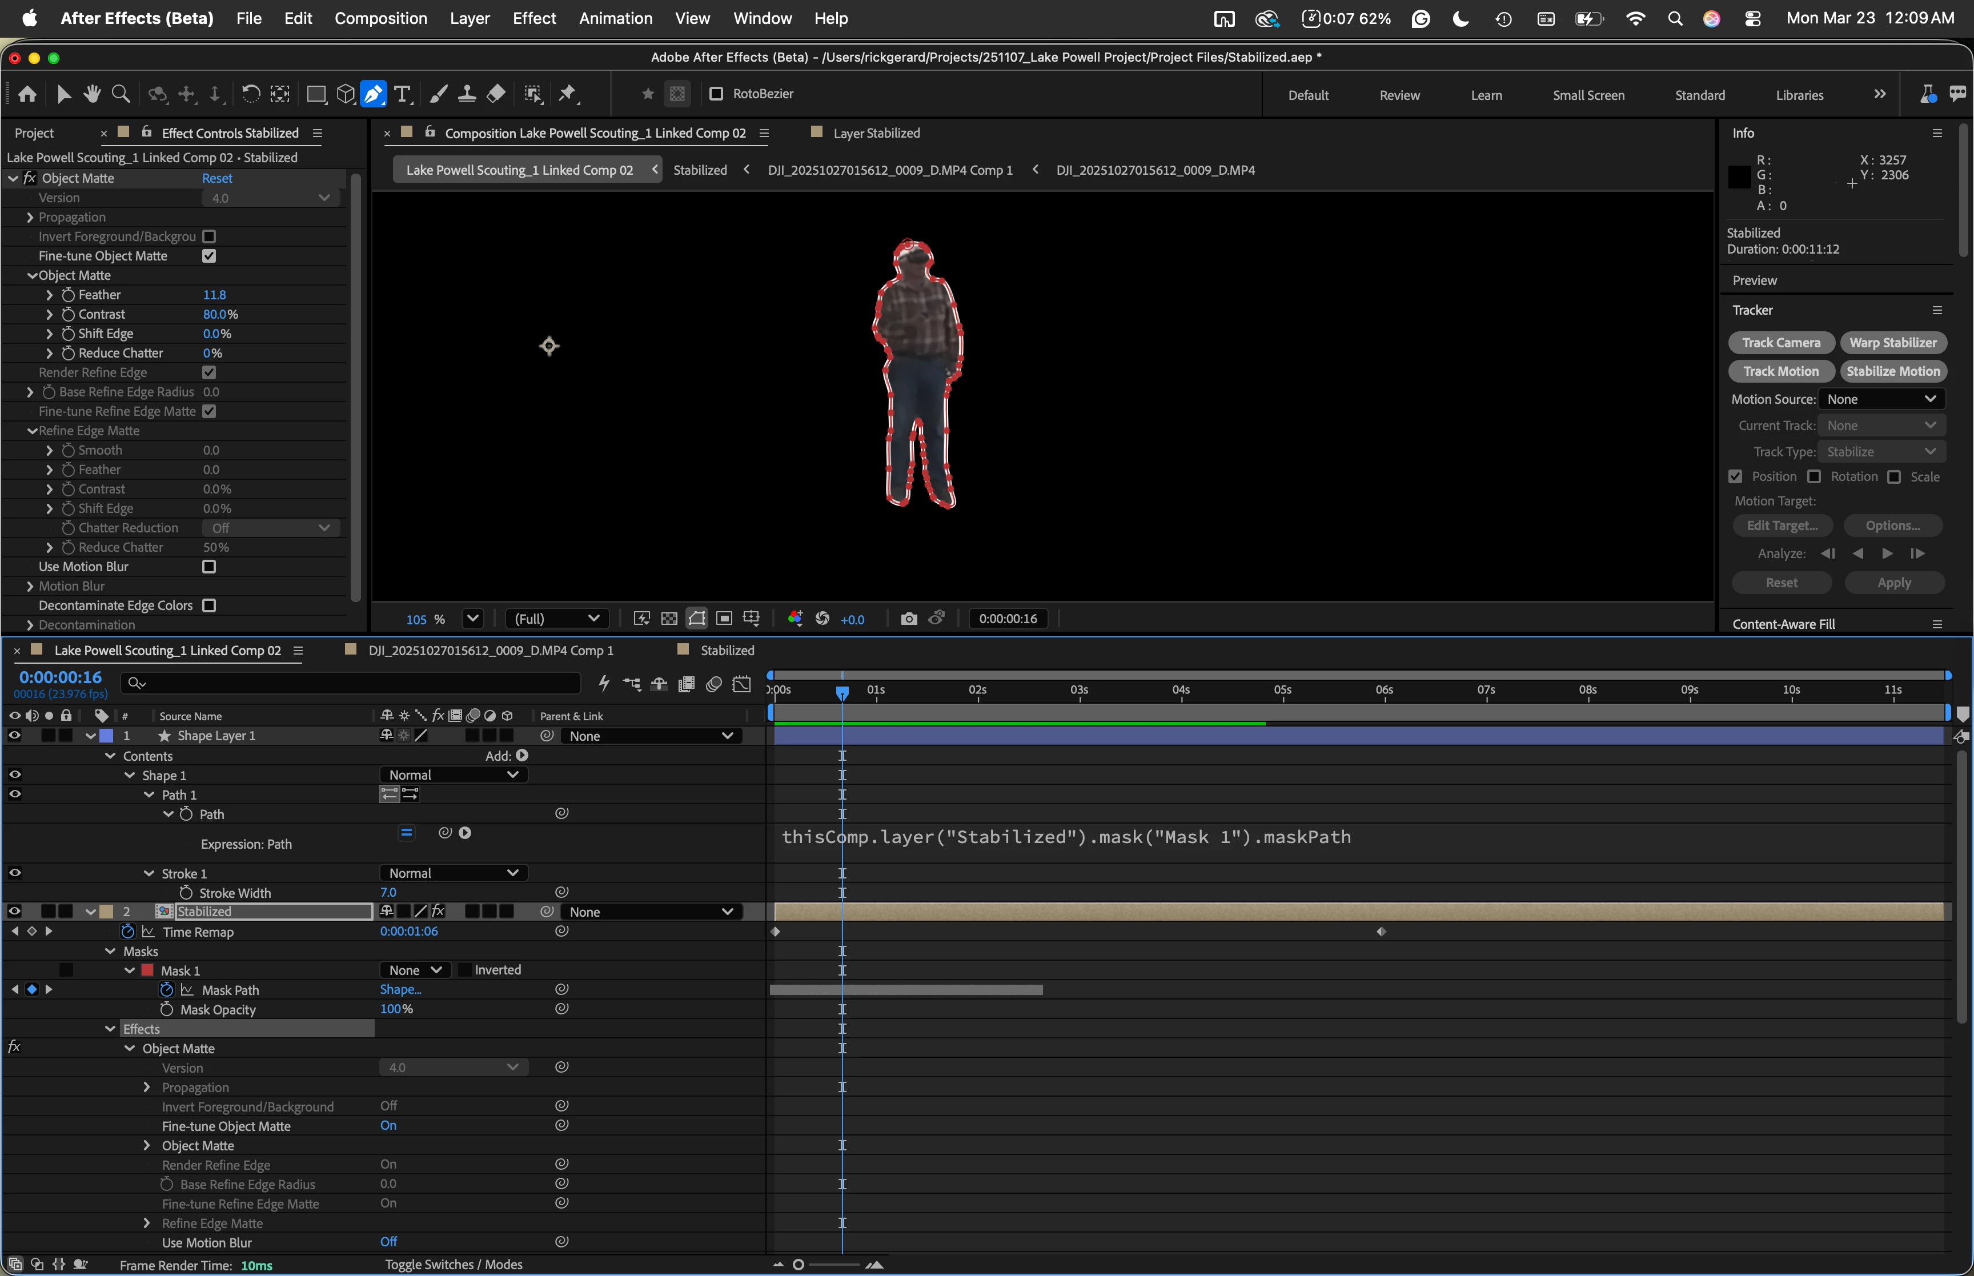
Task: Click Reset link for Object Matte
Action: click(x=217, y=178)
